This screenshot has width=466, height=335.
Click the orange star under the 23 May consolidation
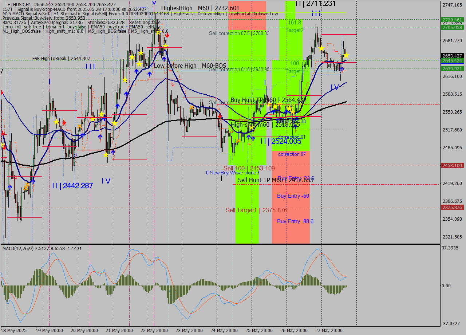click(x=191, y=107)
